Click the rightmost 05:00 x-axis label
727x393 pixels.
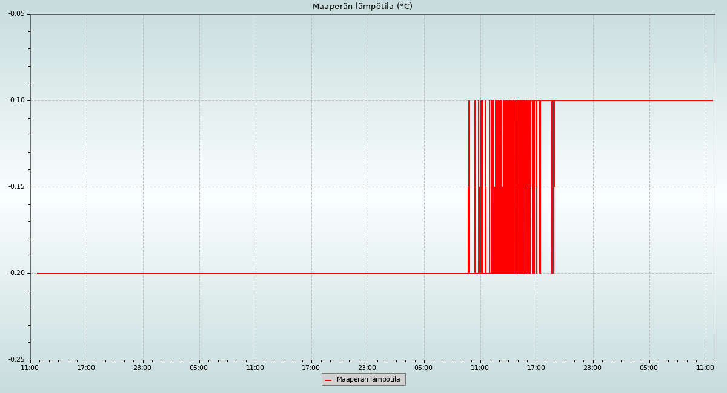tap(649, 368)
